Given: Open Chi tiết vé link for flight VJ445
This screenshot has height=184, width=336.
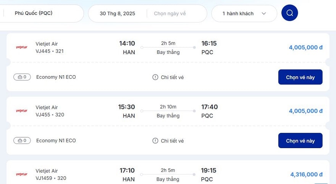Looking at the screenshot, I should click(x=172, y=77).
